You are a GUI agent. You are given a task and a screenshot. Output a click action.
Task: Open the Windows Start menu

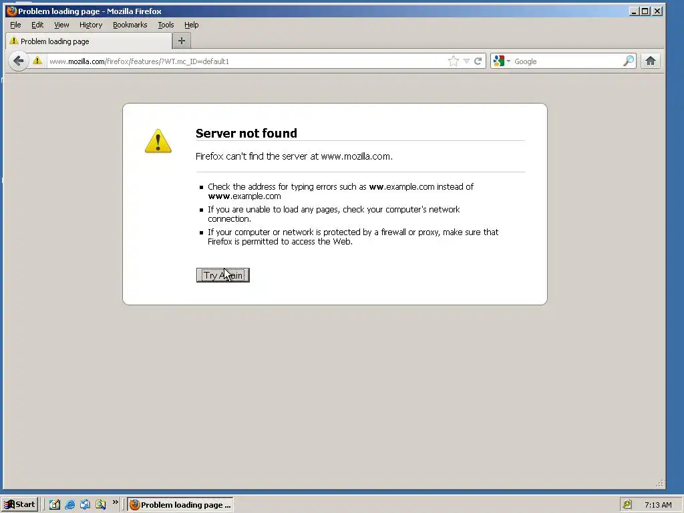coord(19,505)
